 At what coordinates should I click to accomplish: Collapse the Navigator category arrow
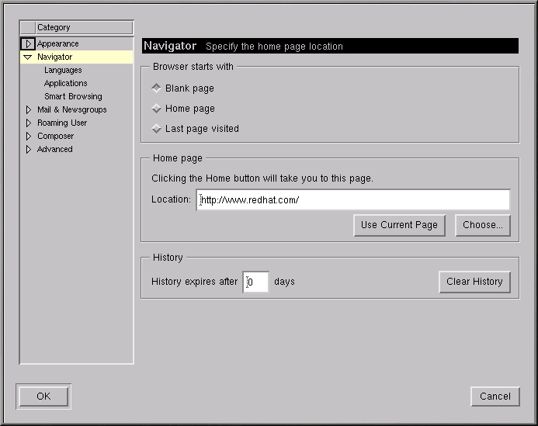pos(28,57)
